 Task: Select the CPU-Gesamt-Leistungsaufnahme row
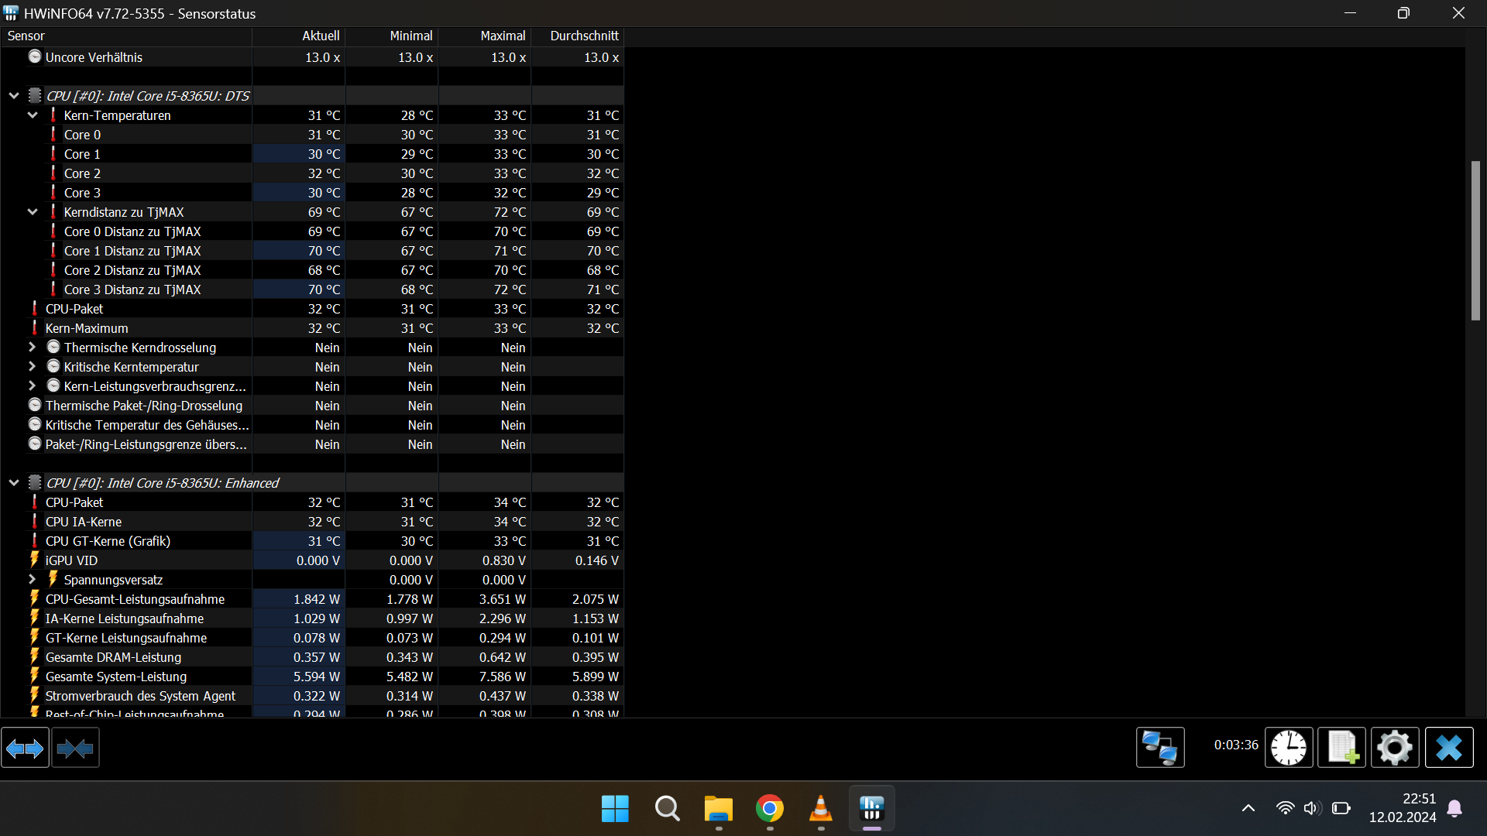[135, 599]
